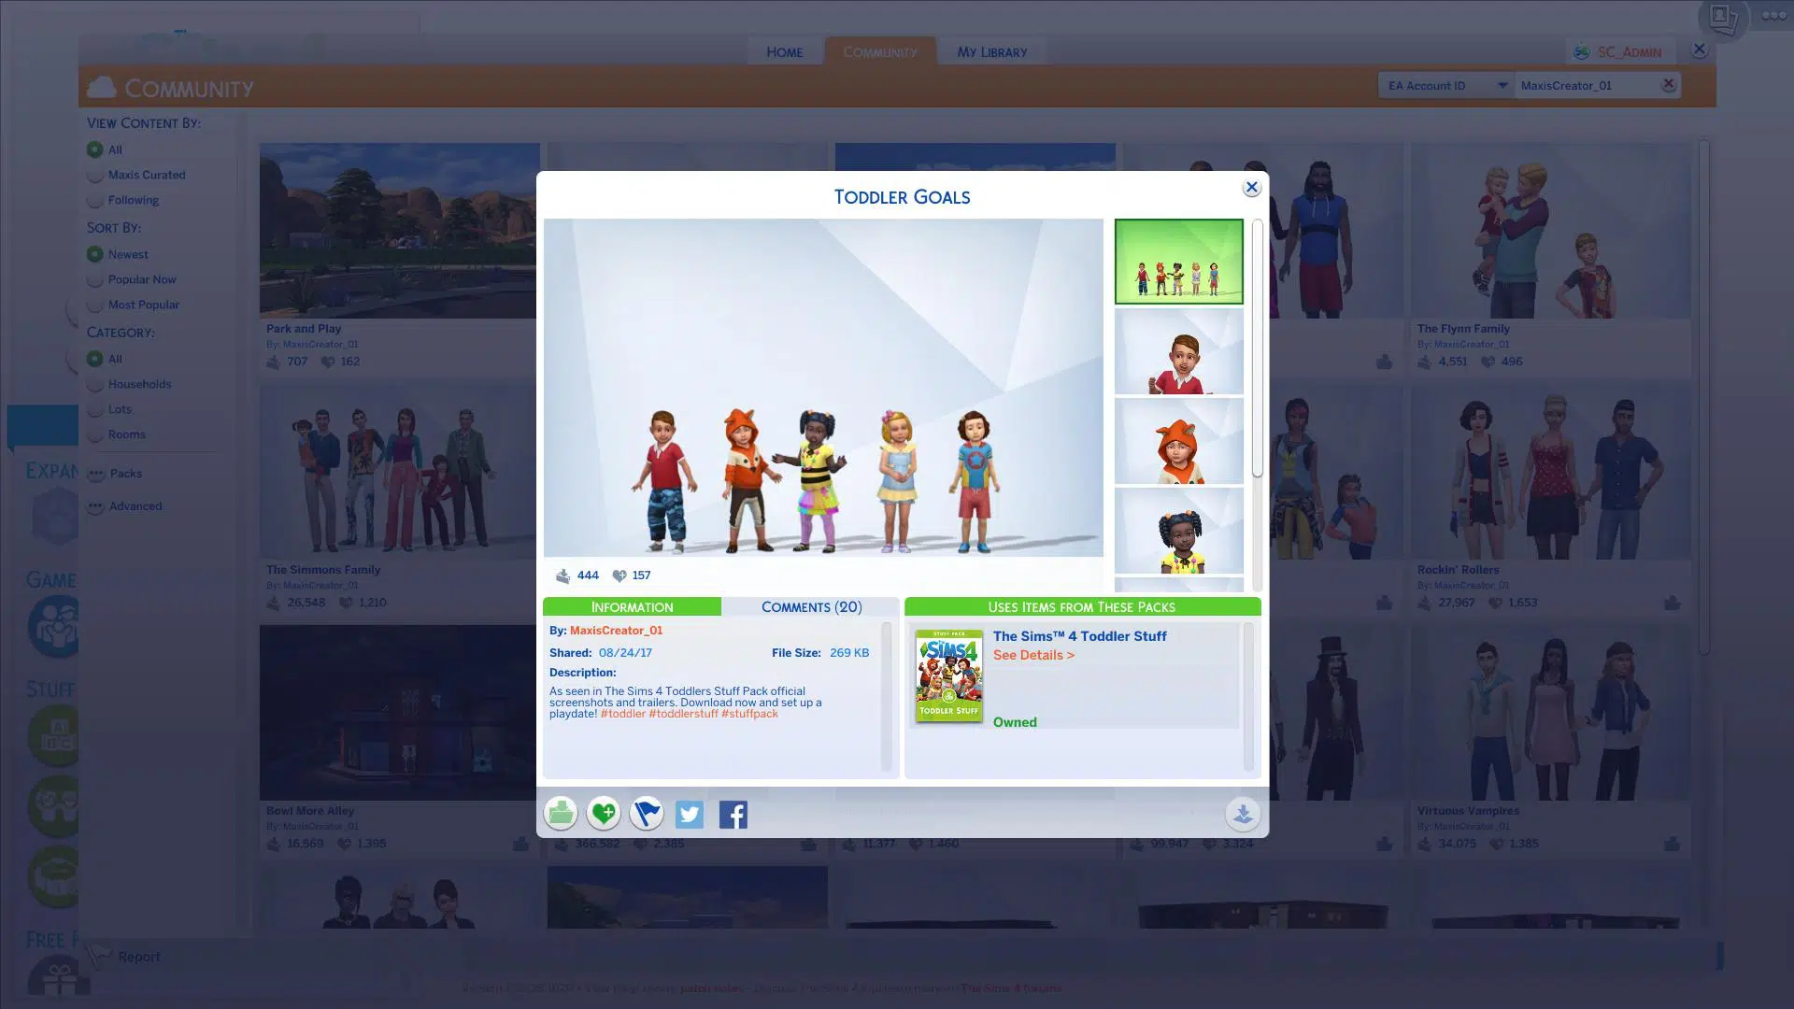
Task: Click the blue flag report icon
Action: [x=647, y=814]
